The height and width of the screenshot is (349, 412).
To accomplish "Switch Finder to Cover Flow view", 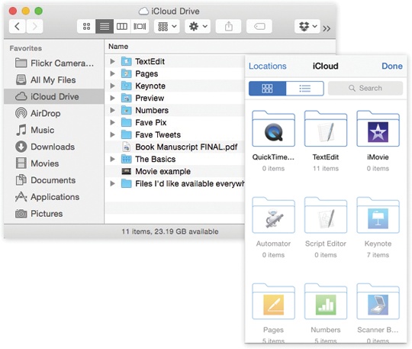I will 140,26.
